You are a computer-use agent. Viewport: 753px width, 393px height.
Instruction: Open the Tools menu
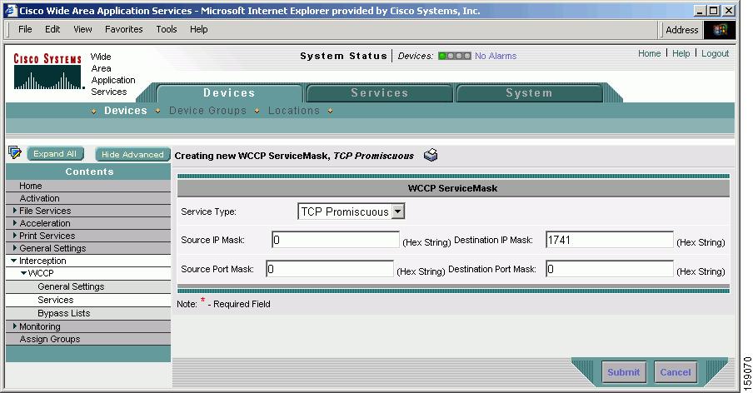tap(166, 29)
